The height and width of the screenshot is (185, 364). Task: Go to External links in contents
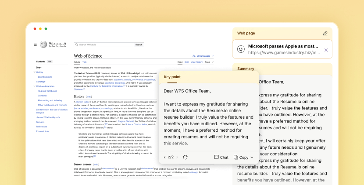point(43,131)
